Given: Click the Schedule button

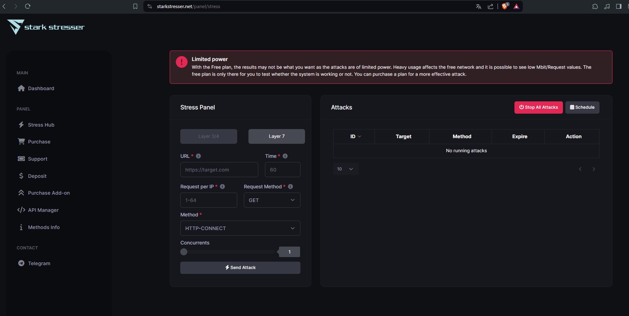Looking at the screenshot, I should click(582, 107).
